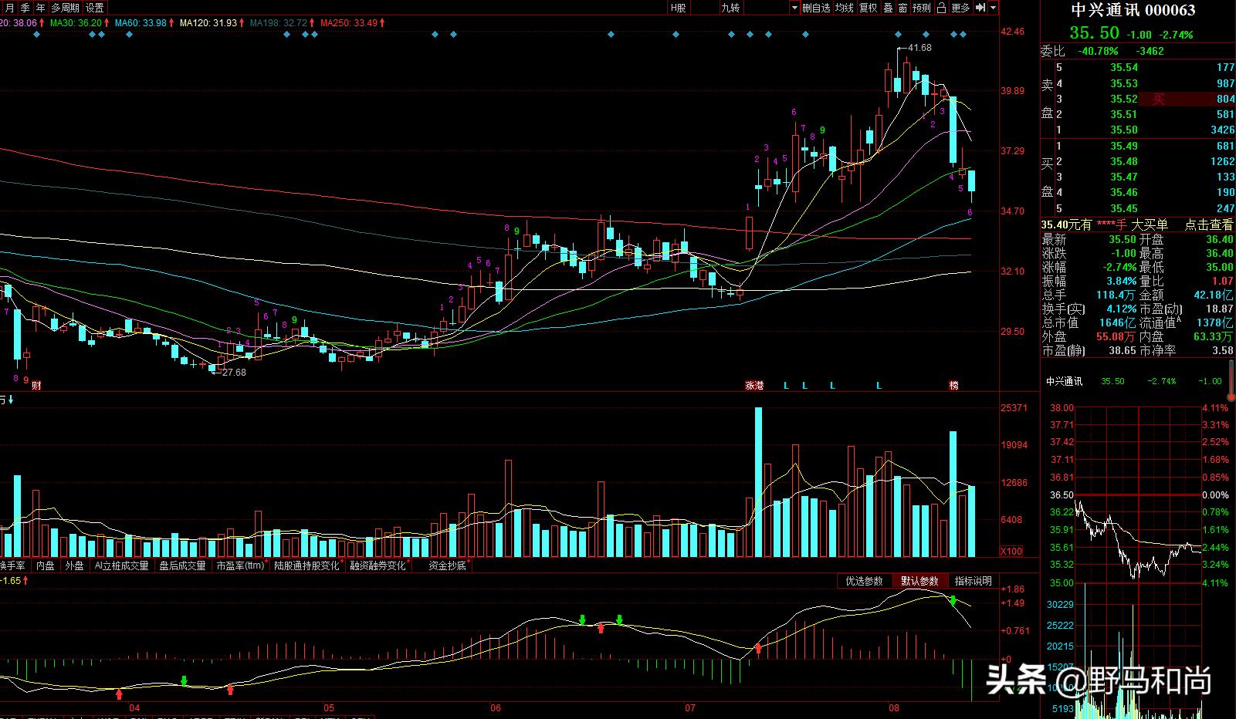
Task: Toggle the chart lock icon
Action: click(941, 8)
